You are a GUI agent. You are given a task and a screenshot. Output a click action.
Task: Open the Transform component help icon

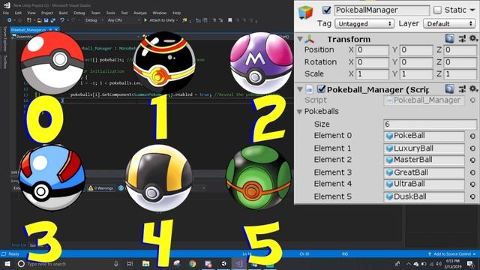pyautogui.click(x=449, y=38)
